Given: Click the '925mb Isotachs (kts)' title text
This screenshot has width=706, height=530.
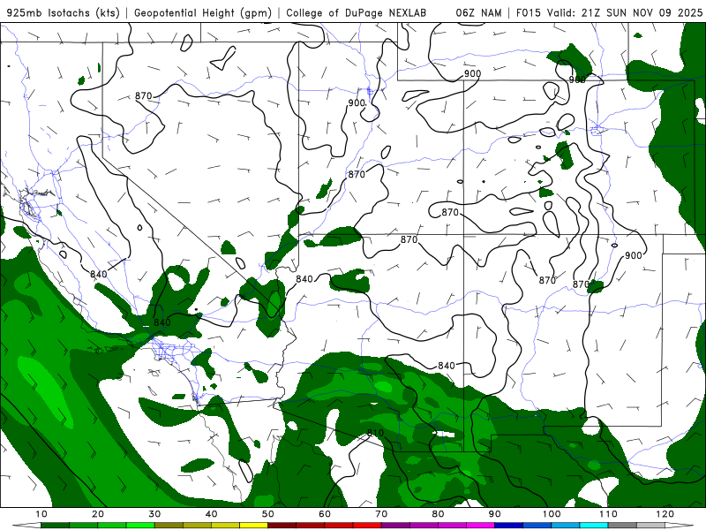Looking at the screenshot, I should [x=63, y=13].
